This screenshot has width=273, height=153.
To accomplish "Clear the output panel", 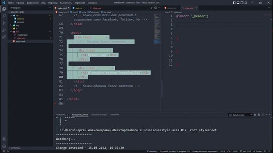I will tap(255, 115).
